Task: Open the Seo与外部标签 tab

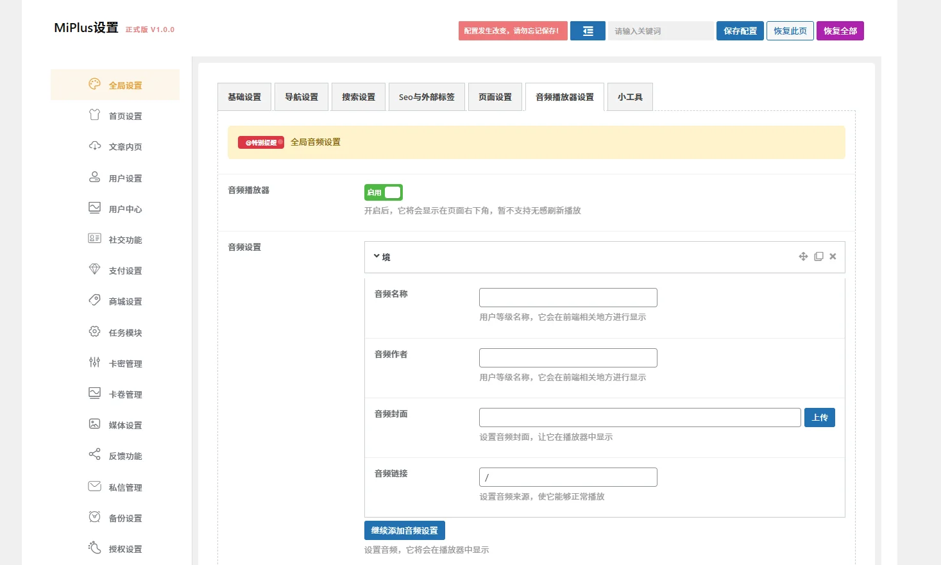Action: coord(427,97)
